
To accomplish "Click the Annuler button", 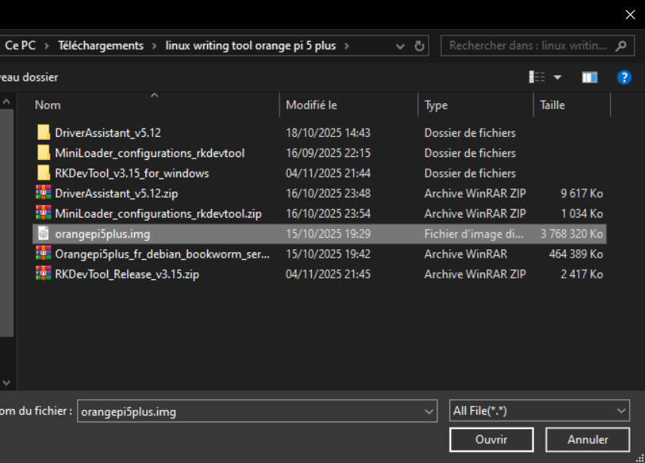I will pos(587,439).
